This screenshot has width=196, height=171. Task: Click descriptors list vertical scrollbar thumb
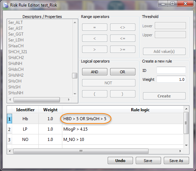pos(75,76)
